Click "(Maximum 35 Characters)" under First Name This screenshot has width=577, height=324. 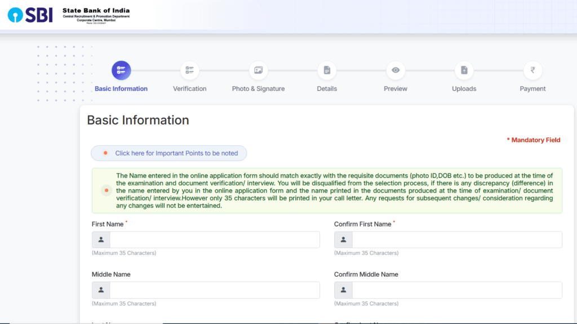tap(124, 253)
